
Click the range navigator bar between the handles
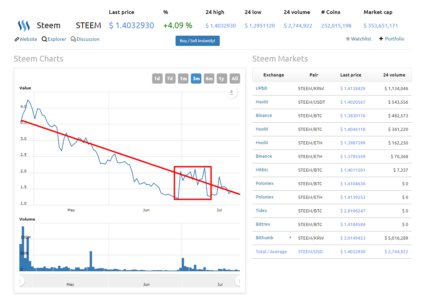(129, 281)
